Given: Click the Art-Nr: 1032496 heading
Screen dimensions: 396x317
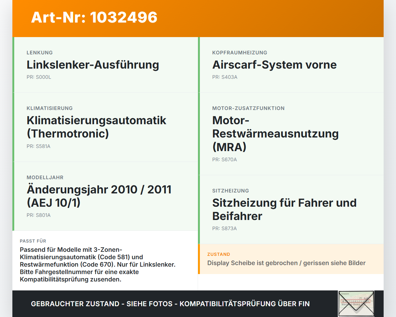Looking at the screenshot, I should 94,17.
